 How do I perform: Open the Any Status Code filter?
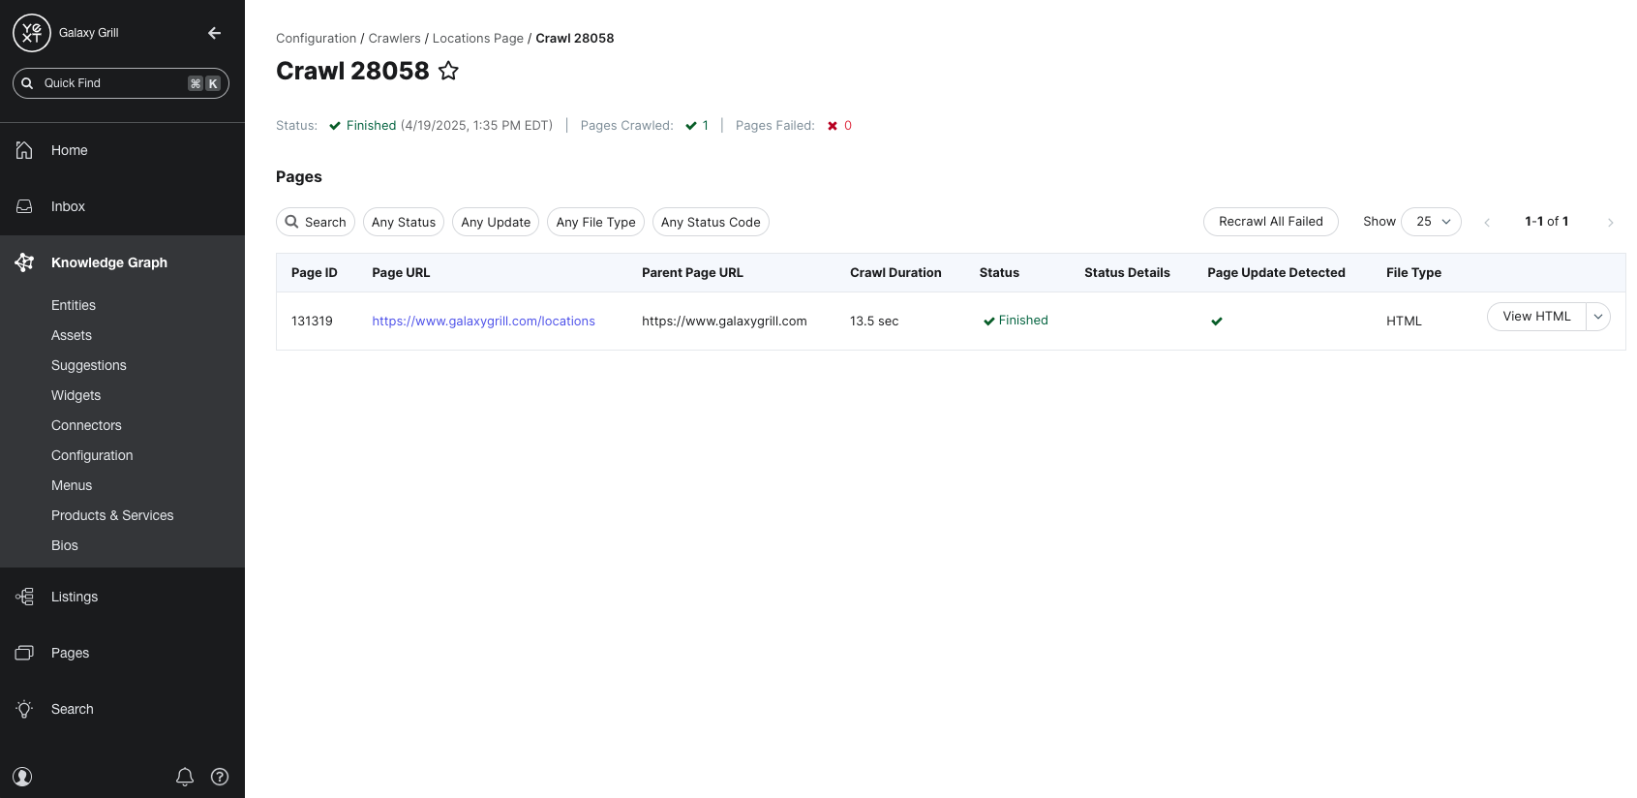coord(711,222)
